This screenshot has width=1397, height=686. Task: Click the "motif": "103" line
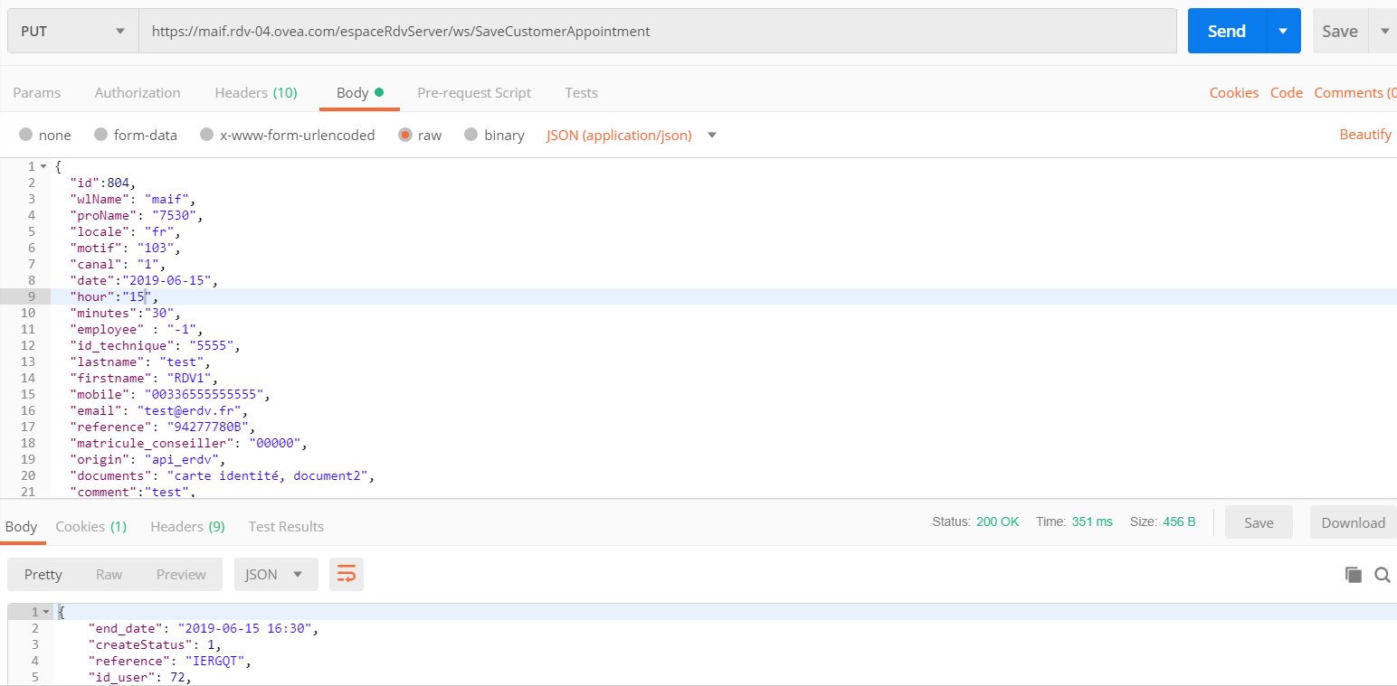tap(125, 248)
